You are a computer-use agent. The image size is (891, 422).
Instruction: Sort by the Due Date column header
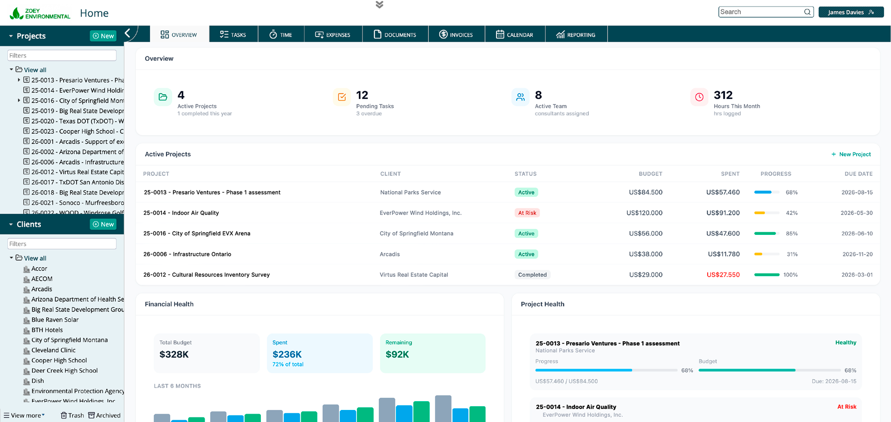tap(858, 174)
